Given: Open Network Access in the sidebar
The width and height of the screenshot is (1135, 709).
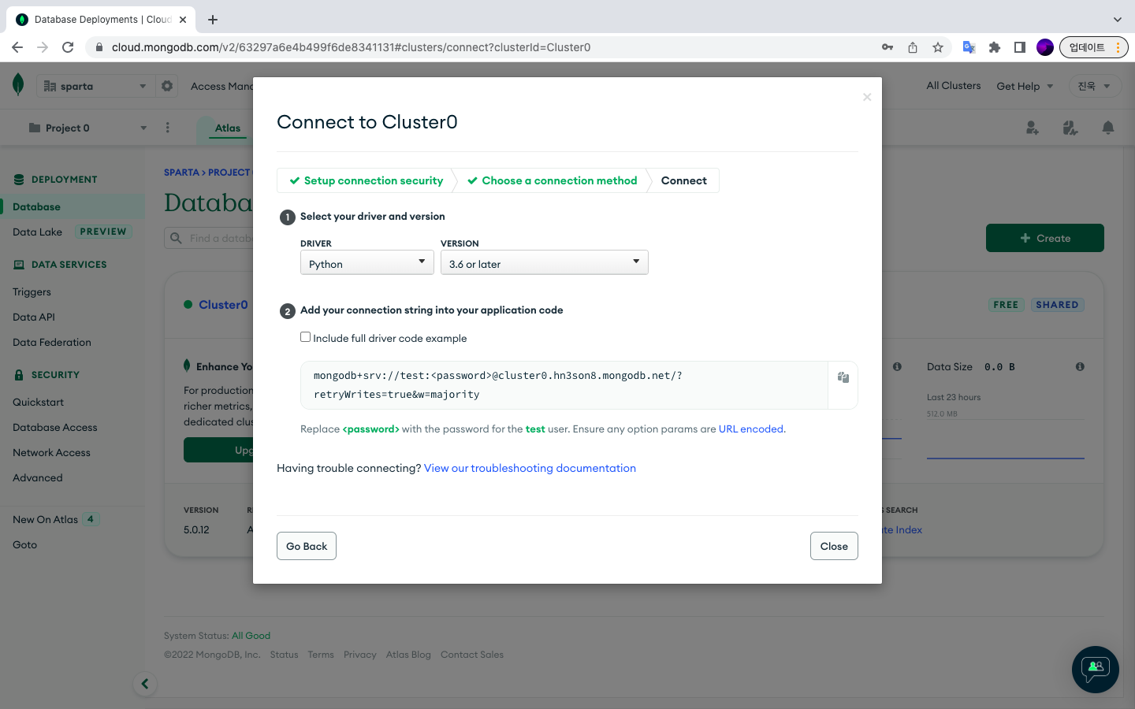Looking at the screenshot, I should click(51, 452).
